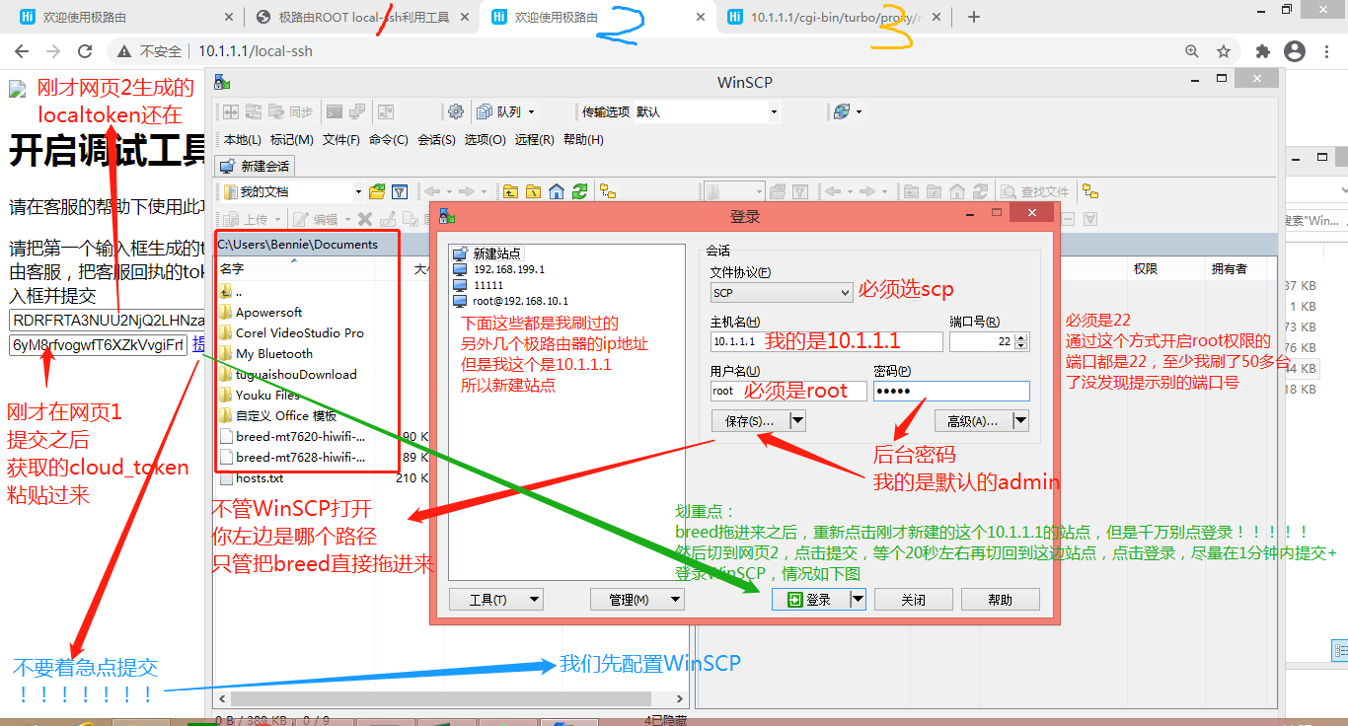Refresh the local panel directory

click(579, 191)
